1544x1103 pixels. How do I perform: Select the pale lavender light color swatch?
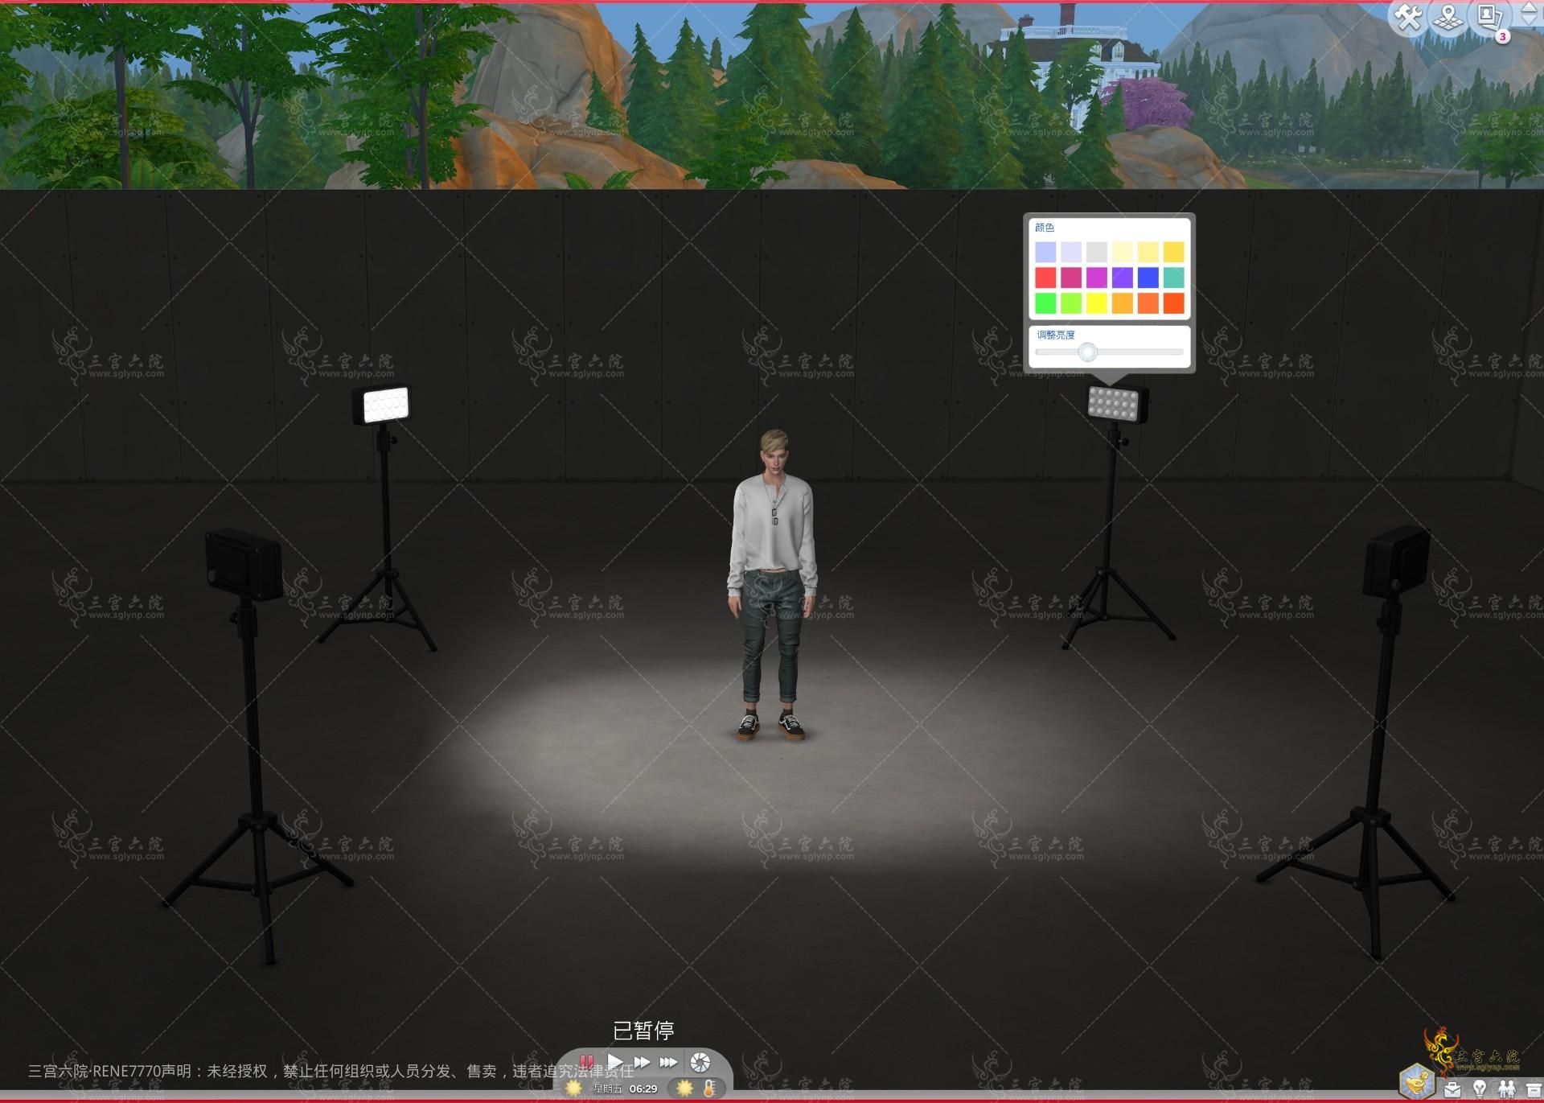click(1071, 252)
